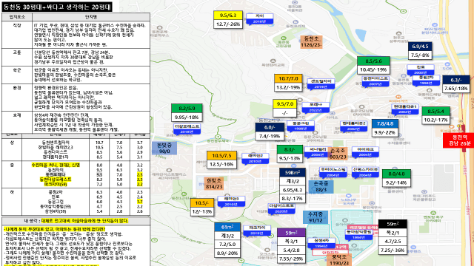Click the 손곡초 803/23 school label
This screenshot has width=474, height=266.
click(x=338, y=154)
